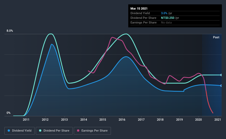The height and width of the screenshot is (139, 226).
Task: Click the NT$0.250 dividend per share value
Action: coord(168,18)
